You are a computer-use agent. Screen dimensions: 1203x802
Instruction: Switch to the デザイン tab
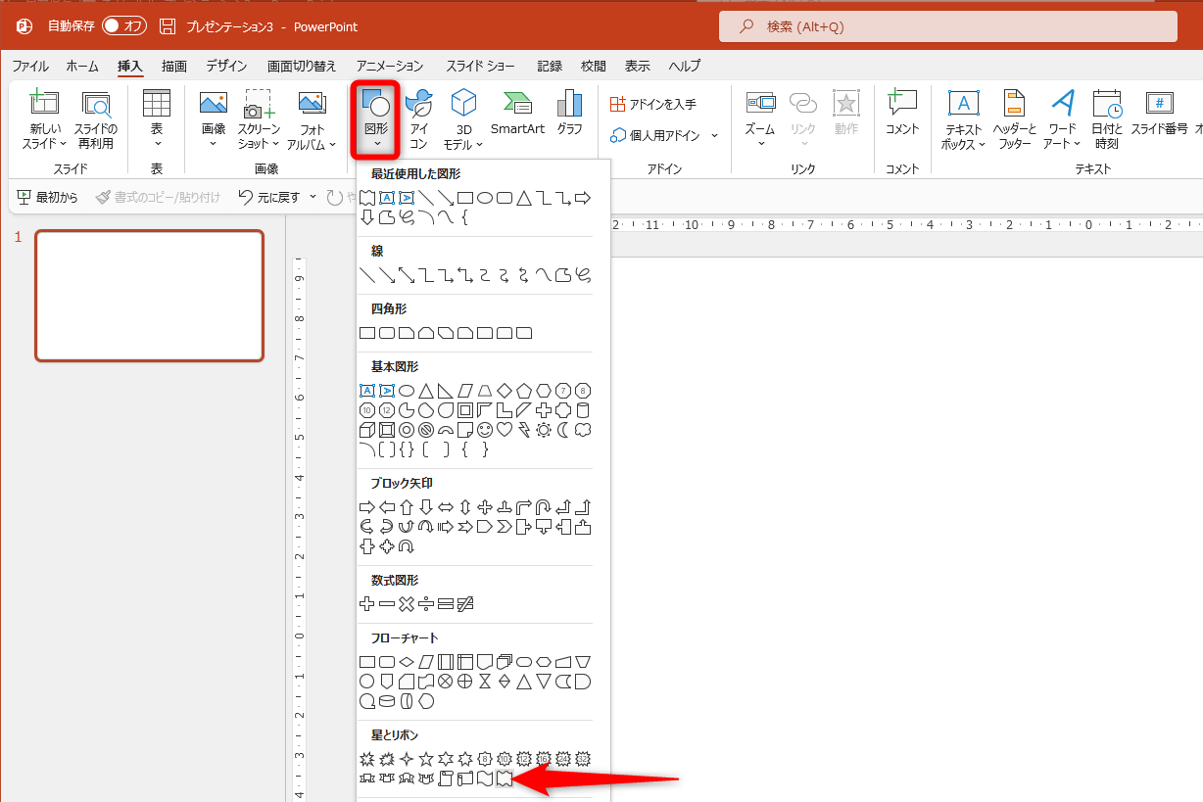click(x=226, y=67)
